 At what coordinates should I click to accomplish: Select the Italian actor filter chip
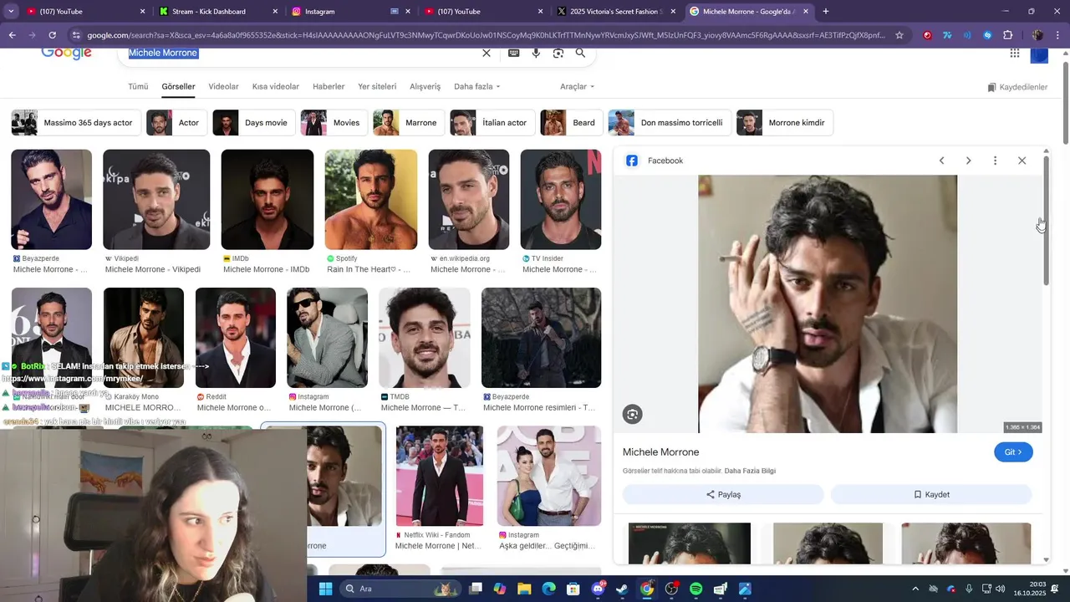(492, 123)
